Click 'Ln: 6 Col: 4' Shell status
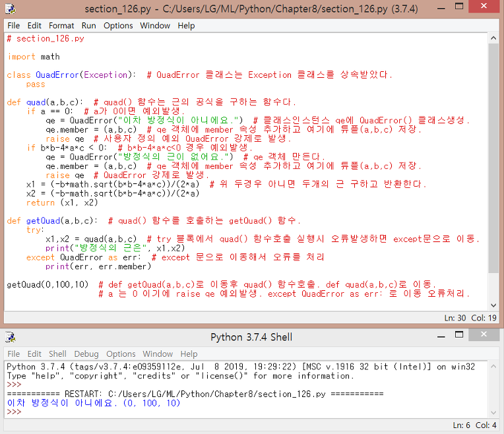The height and width of the screenshot is (434, 504). [x=474, y=425]
